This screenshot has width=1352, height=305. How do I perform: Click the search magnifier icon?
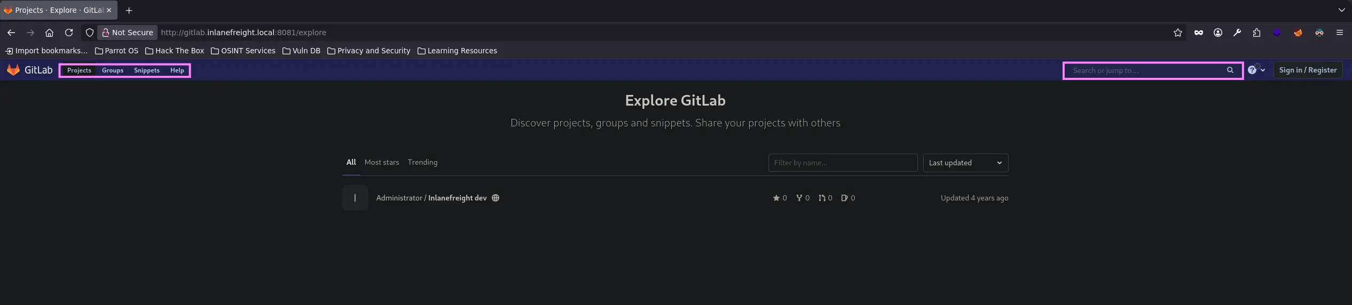coord(1230,70)
